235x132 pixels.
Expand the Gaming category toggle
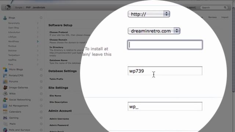click(x=41, y=118)
